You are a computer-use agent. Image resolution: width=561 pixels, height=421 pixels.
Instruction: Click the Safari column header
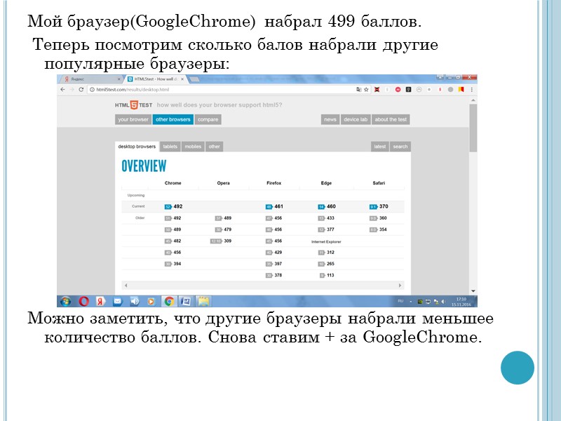pos(379,183)
